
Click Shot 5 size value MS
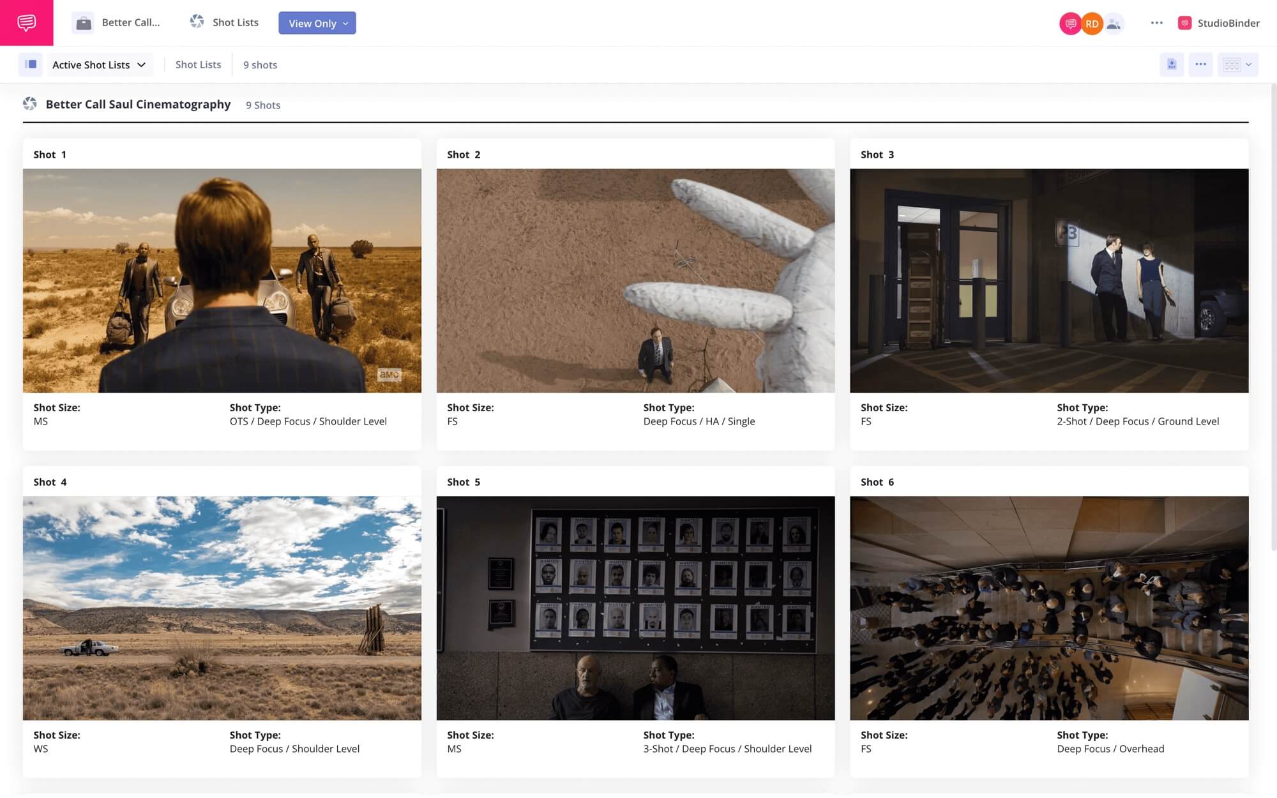pyautogui.click(x=454, y=749)
